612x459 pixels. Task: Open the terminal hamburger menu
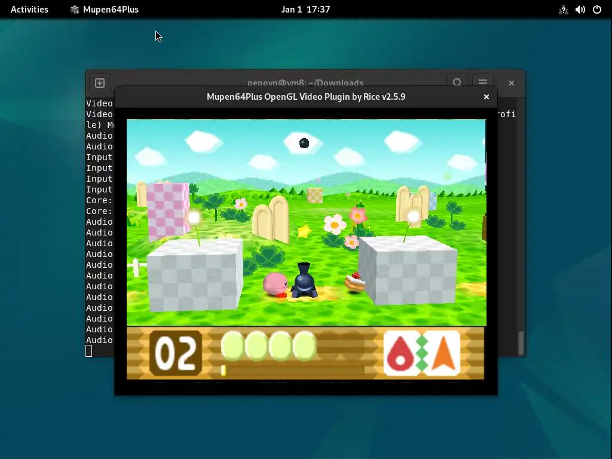tap(483, 82)
